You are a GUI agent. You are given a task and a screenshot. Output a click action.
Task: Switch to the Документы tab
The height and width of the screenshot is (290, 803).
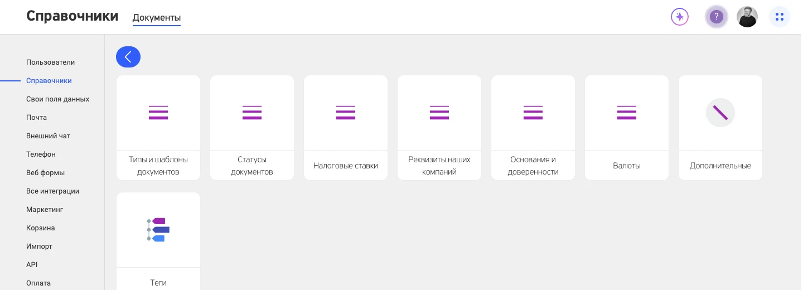pos(157,18)
